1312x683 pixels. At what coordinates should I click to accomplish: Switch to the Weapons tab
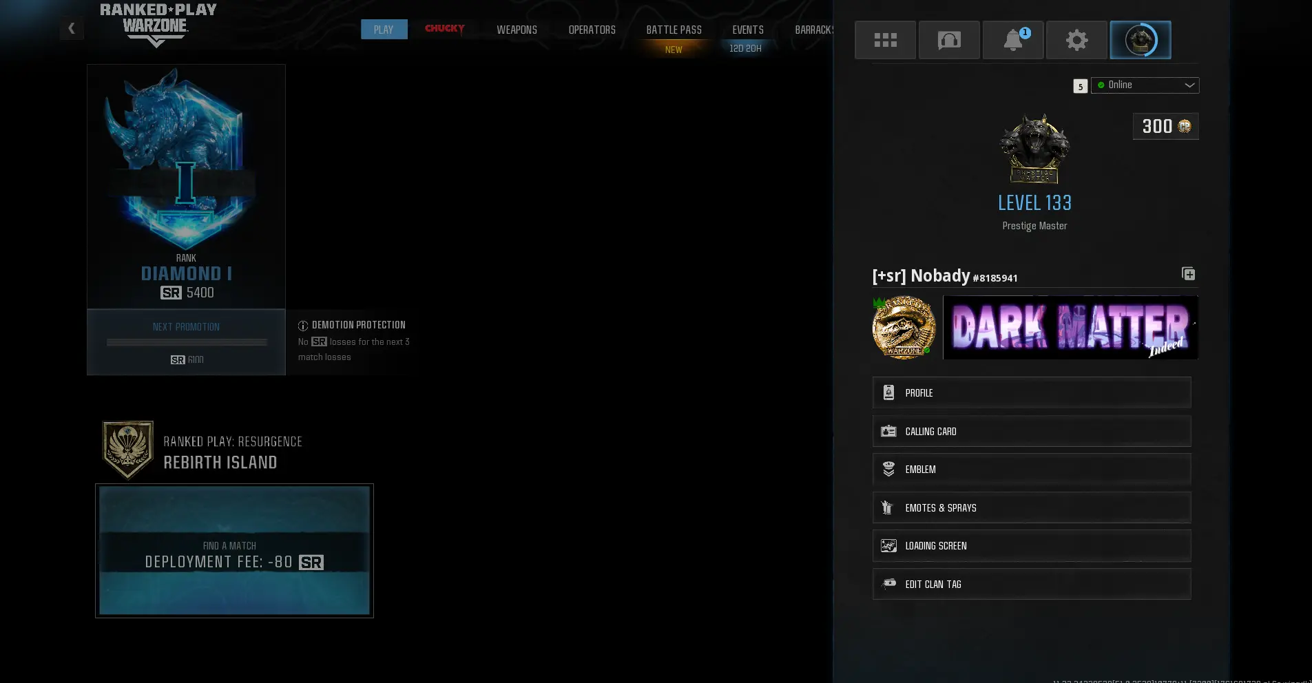[x=517, y=30]
